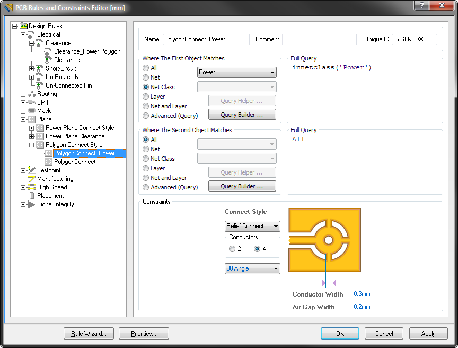Viewport: 458px width, 348px height.
Task: Select the Un-Connected Pin tree item
Action: click(x=68, y=85)
